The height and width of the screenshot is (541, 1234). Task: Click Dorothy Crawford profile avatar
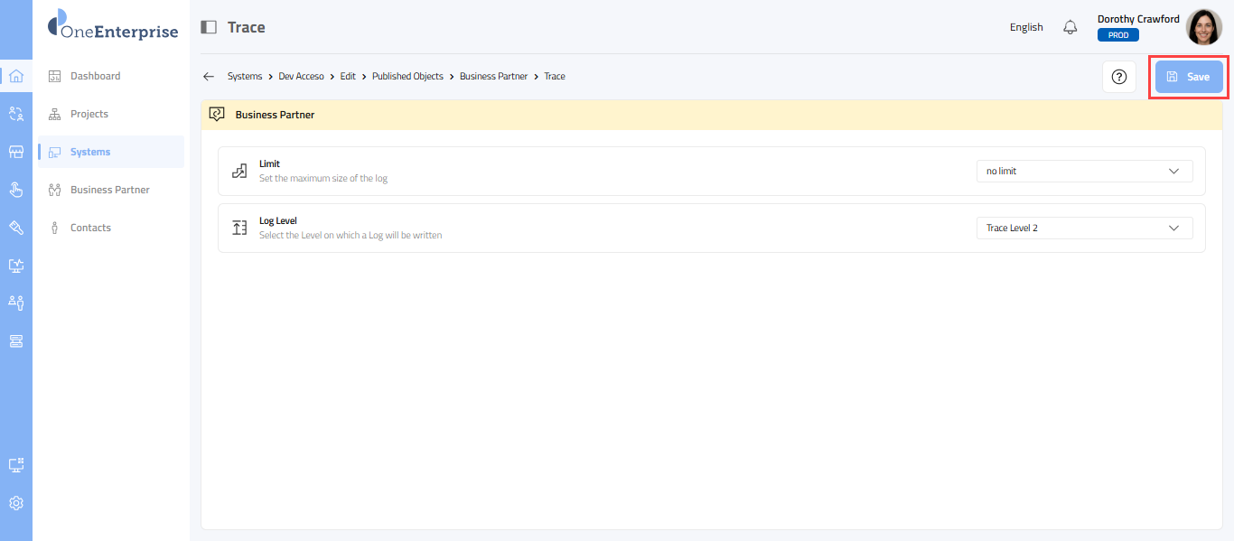click(1203, 27)
